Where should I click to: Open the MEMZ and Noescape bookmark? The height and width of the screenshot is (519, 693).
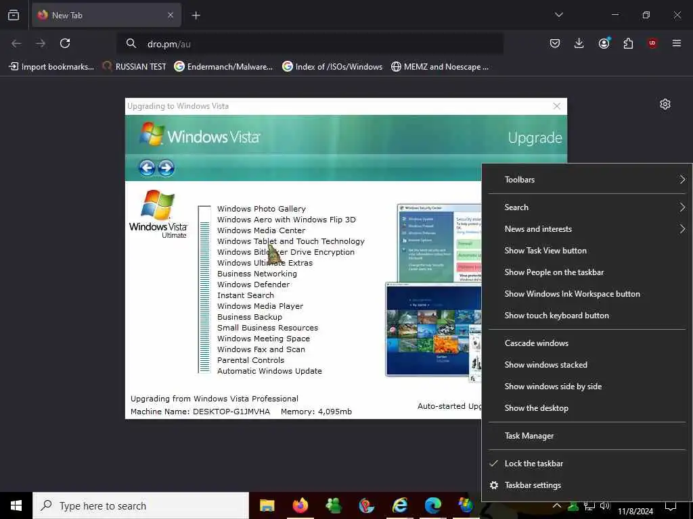440,67
